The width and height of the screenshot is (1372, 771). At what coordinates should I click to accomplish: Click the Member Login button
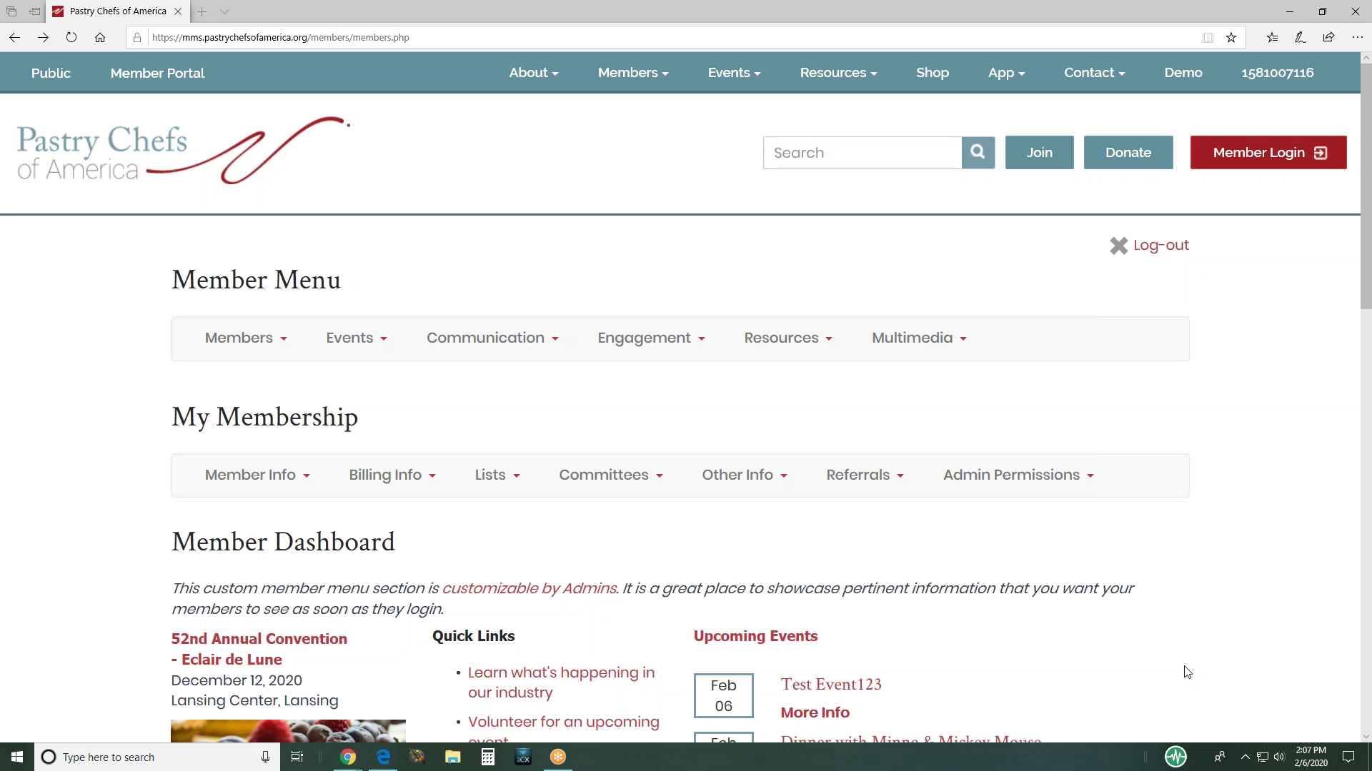tap(1268, 152)
